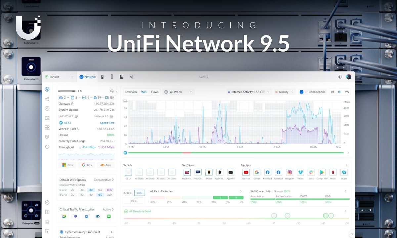Screen dimensions: 397x238
Task: Select 80 MHz width for 5 GHz
Action: point(90,190)
